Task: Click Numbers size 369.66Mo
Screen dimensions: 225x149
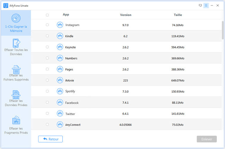Action: click(x=178, y=58)
